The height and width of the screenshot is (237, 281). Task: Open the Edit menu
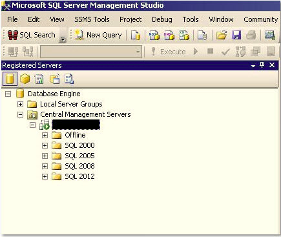point(34,19)
